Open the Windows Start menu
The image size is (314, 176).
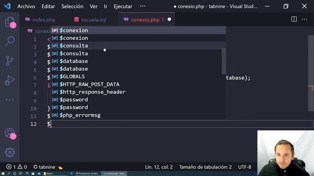3,174
